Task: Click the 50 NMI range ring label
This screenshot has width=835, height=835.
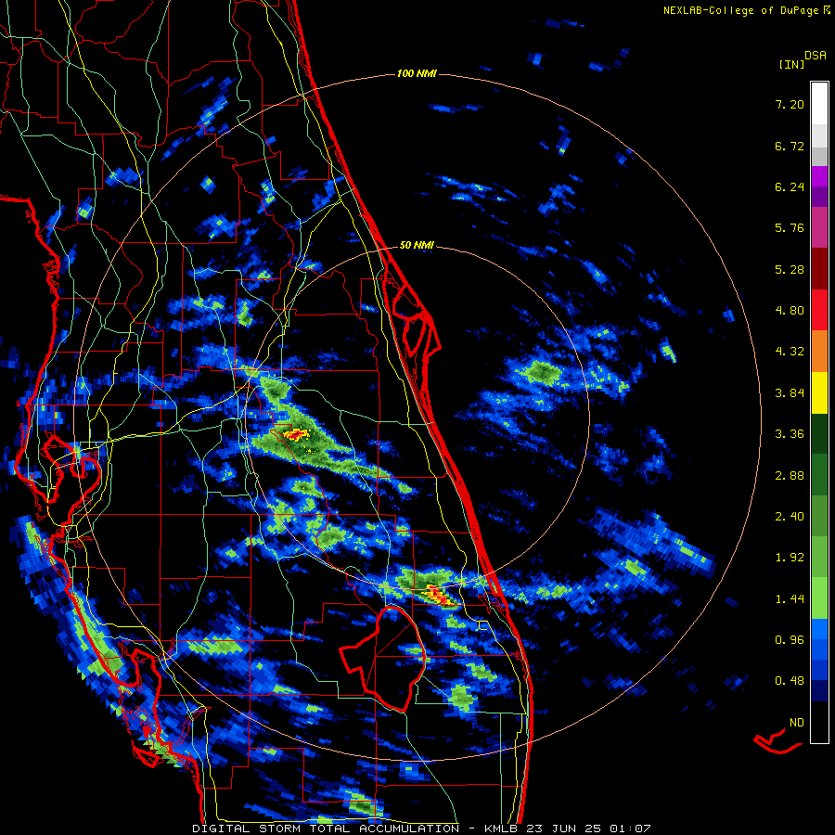Action: pyautogui.click(x=417, y=245)
